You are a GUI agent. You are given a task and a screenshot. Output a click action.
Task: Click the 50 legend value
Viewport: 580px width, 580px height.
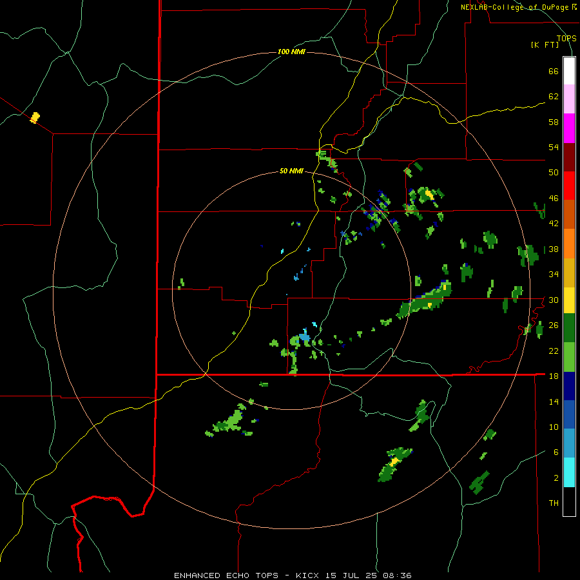pyautogui.click(x=554, y=173)
